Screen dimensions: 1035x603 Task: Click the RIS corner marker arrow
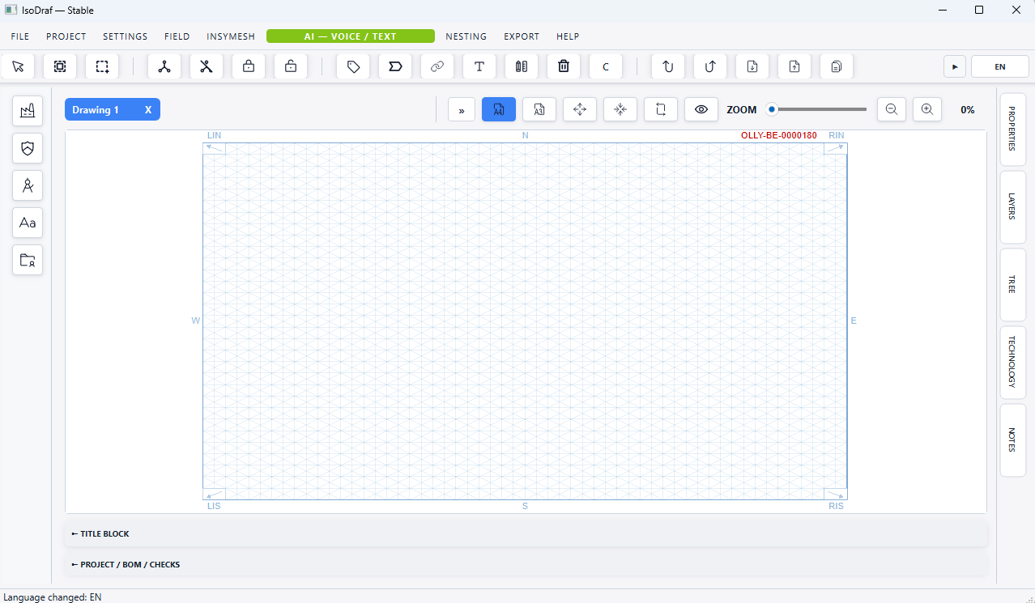835,494
